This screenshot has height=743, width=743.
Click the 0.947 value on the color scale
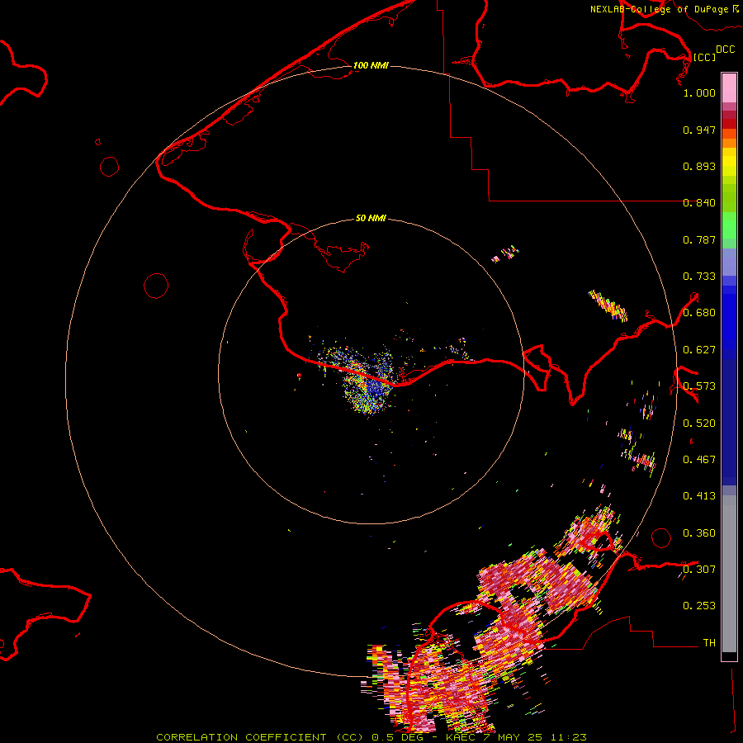tap(699, 130)
